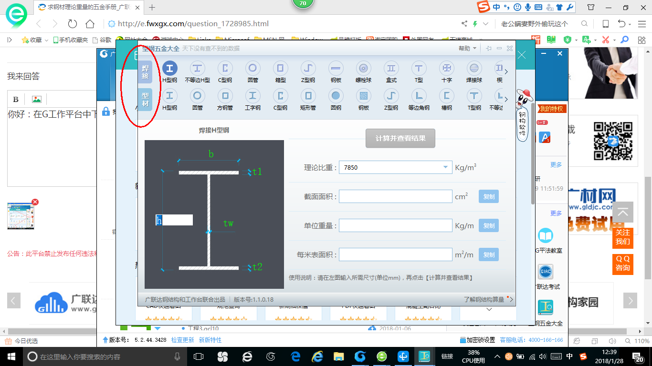The width and height of the screenshot is (652, 366).
Task: Open the 手机收藏夹 bookmark
Action: pos(71,40)
